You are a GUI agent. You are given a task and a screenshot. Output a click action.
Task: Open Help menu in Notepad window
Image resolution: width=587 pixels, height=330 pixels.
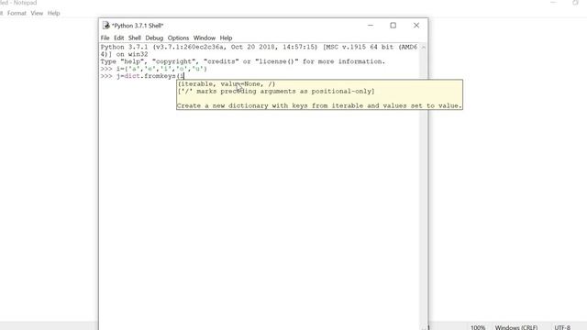(x=53, y=13)
